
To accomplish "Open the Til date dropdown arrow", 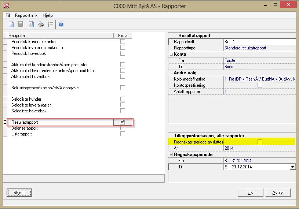I will tap(292, 167).
